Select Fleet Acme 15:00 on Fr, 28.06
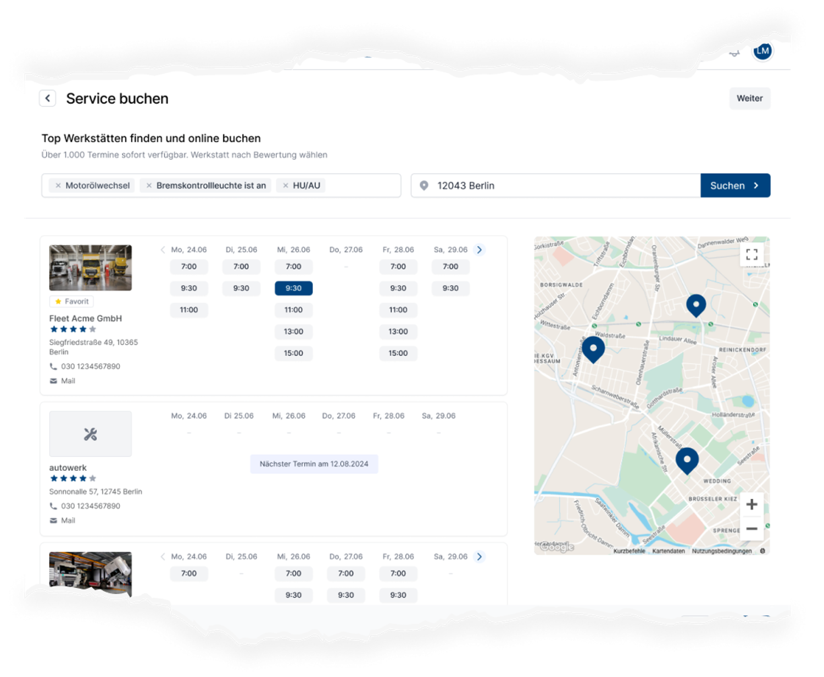This screenshot has width=824, height=677. [398, 353]
